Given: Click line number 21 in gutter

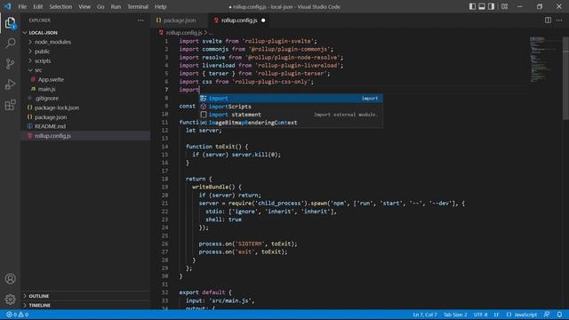Looking at the screenshot, I should (x=164, y=204).
